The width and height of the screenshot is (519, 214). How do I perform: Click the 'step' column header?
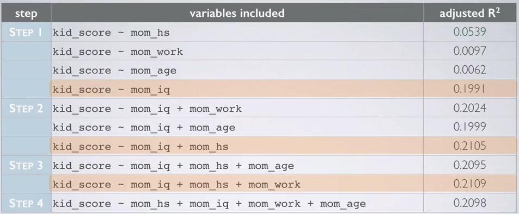26,14
